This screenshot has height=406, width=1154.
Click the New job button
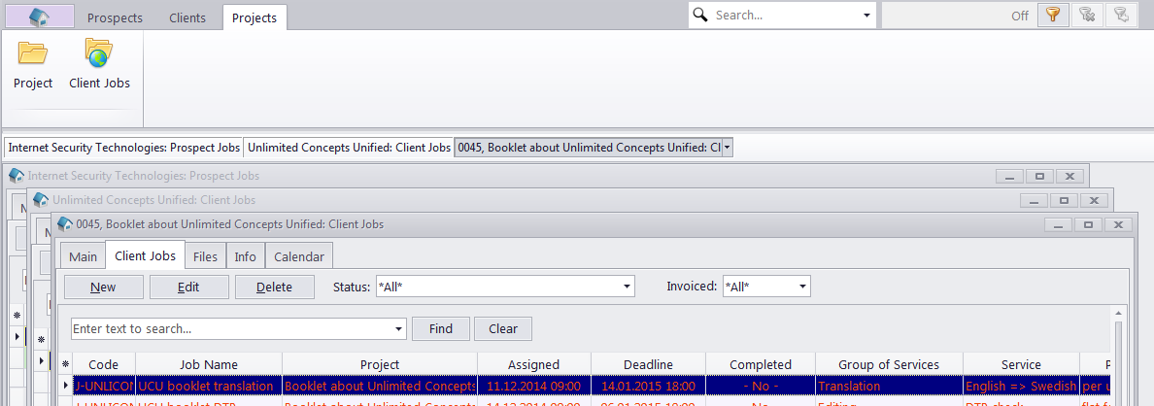103,287
